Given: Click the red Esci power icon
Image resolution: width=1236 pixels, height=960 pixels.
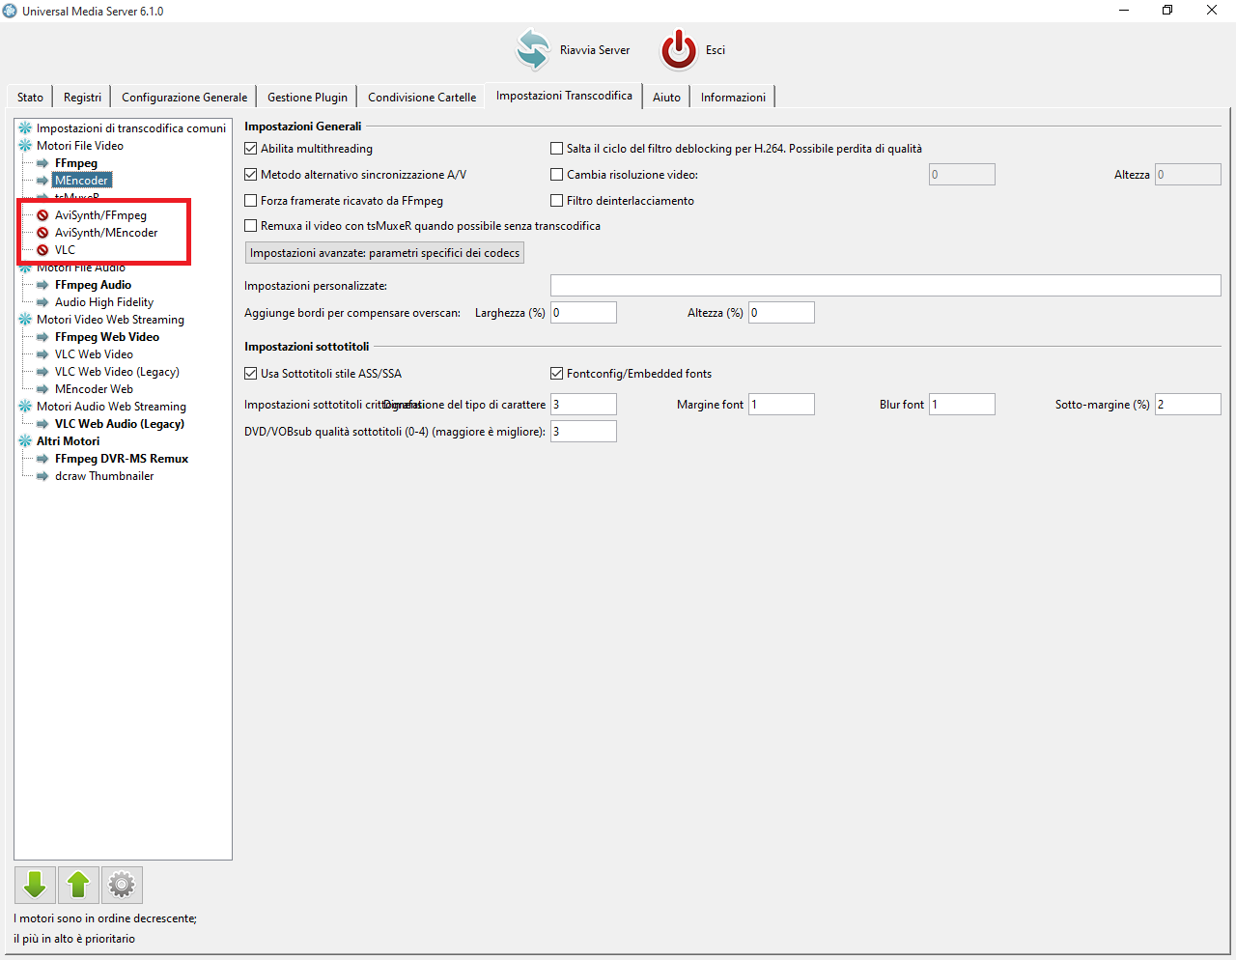Looking at the screenshot, I should click(x=679, y=49).
